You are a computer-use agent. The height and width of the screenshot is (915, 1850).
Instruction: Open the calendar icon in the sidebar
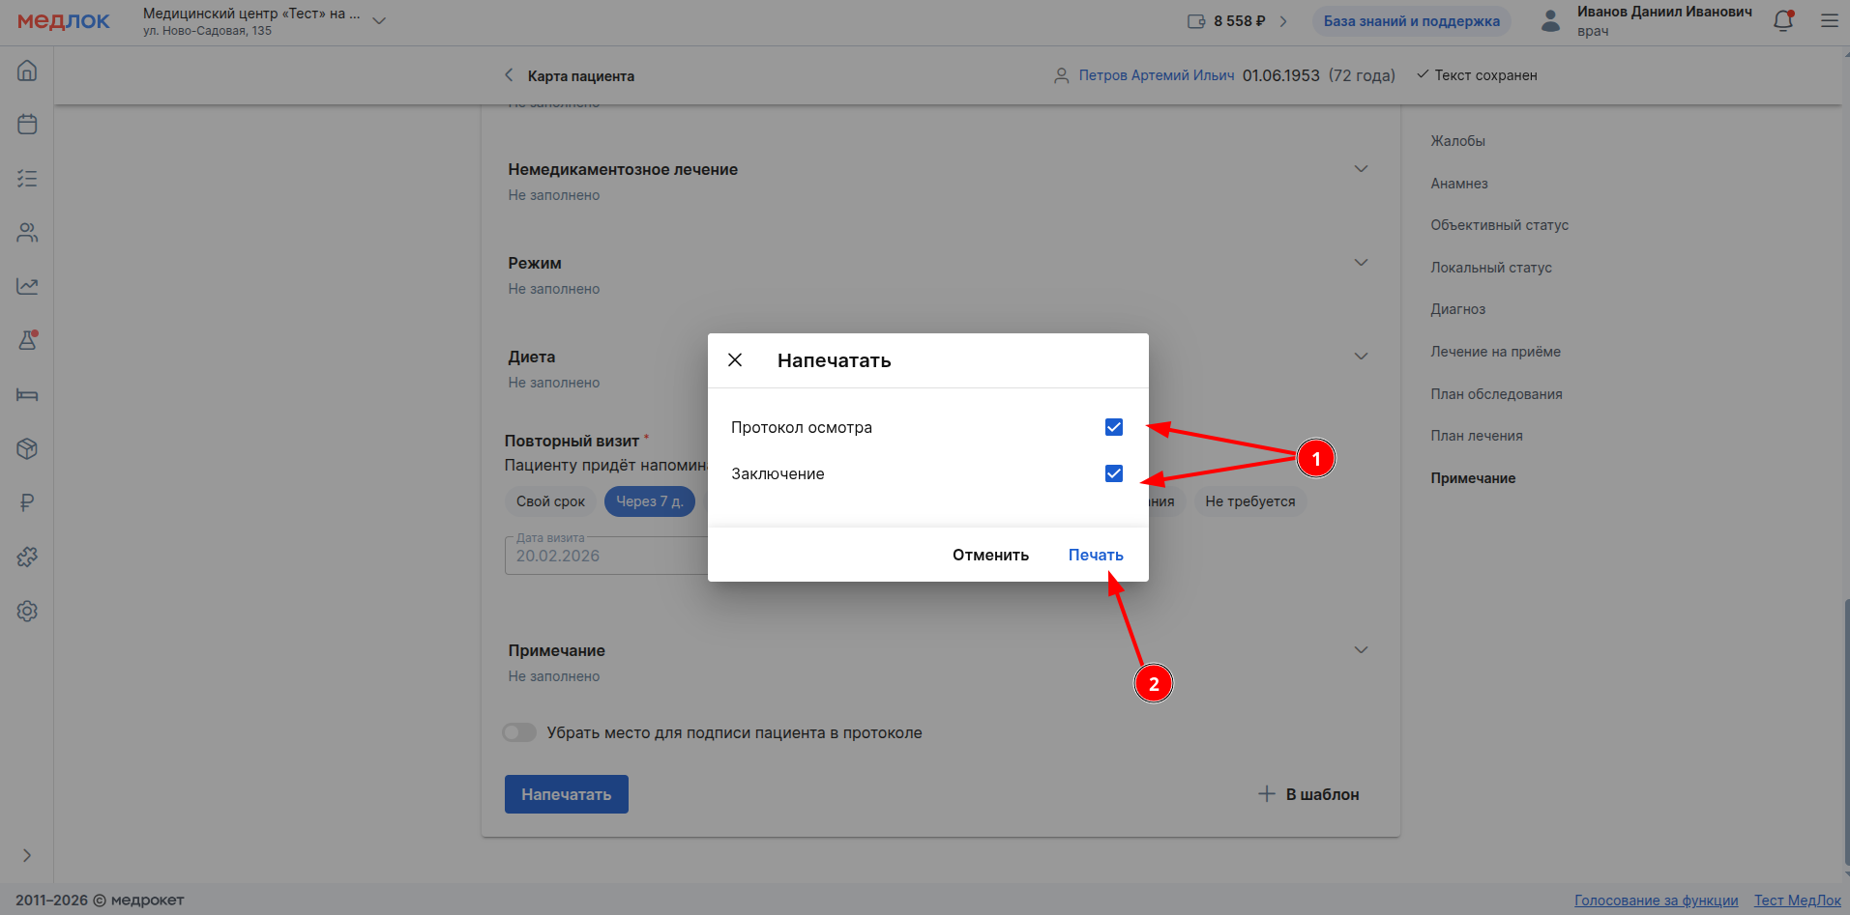27,125
